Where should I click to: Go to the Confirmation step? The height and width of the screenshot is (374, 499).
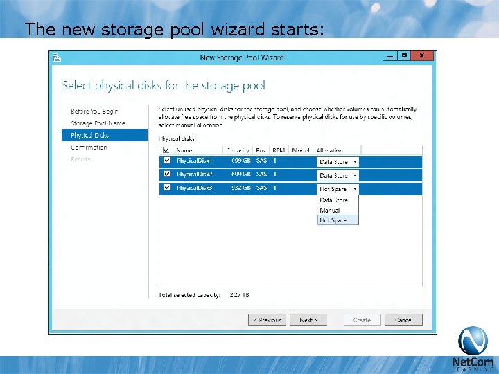[89, 148]
